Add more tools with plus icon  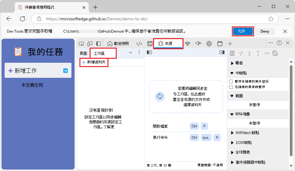coord(230,44)
